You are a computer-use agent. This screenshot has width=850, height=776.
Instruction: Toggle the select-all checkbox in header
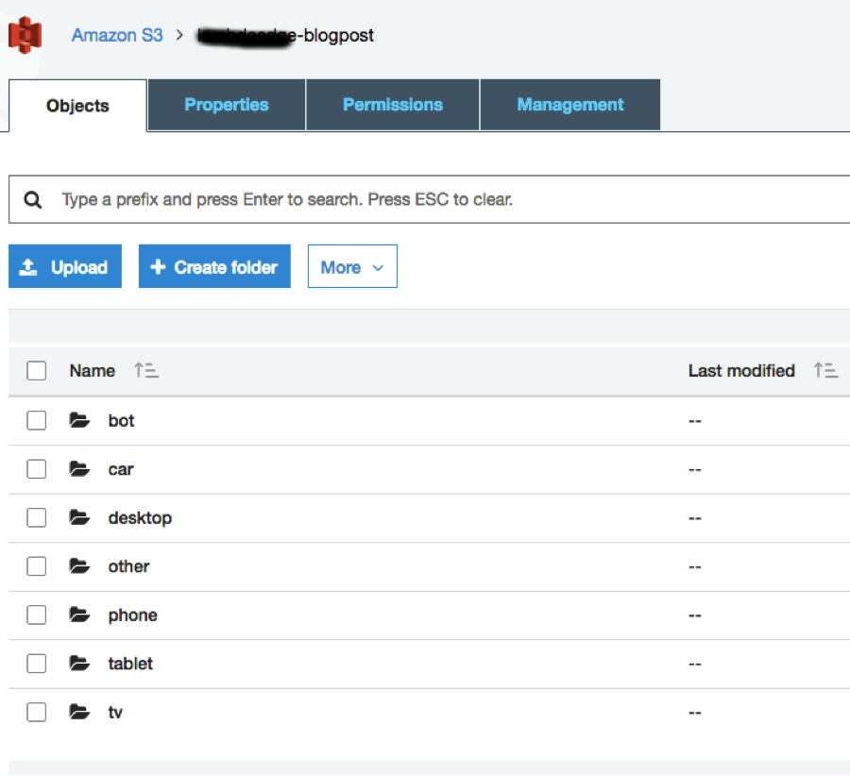tap(36, 371)
